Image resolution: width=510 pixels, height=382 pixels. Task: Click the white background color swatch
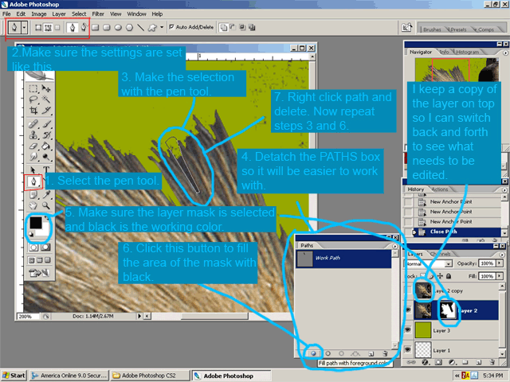tap(45, 232)
